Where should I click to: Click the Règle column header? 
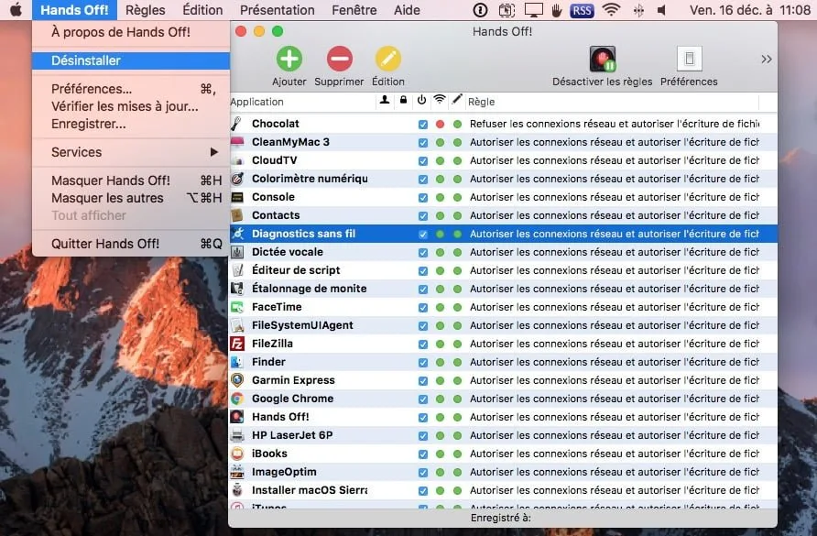(612, 102)
